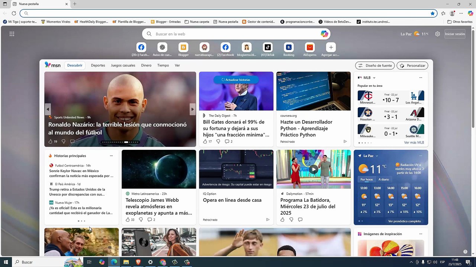Switch to the Deportes tab
The height and width of the screenshot is (267, 476).
98,65
